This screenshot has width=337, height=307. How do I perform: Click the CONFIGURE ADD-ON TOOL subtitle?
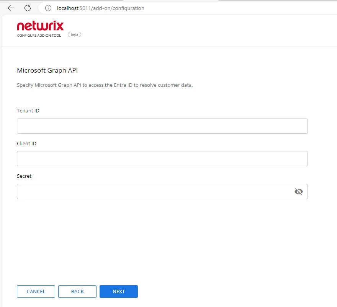39,36
